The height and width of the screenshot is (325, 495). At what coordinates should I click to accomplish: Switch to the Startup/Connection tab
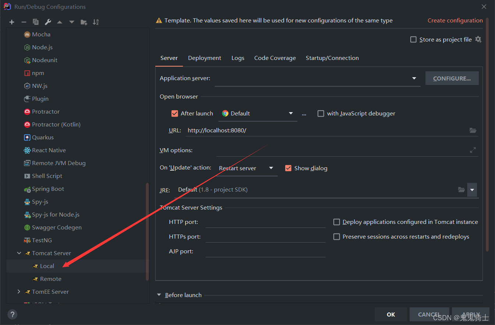(x=332, y=58)
